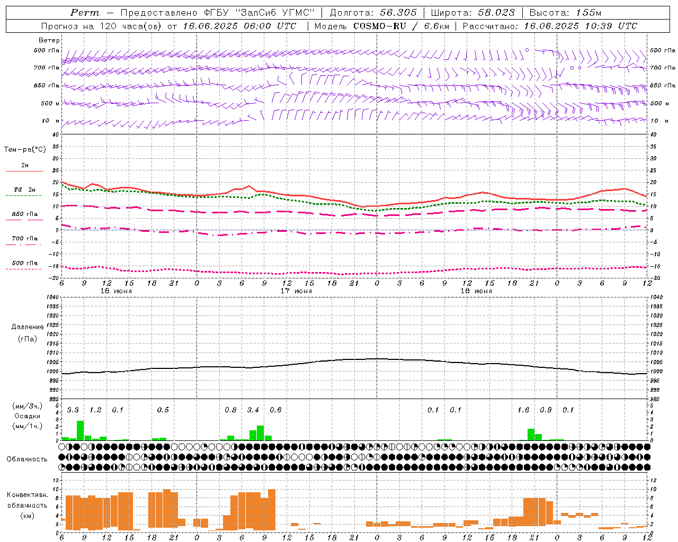Click the 'Долгота: 56.305' longitude value
The height and width of the screenshot is (542, 678).
[373, 13]
